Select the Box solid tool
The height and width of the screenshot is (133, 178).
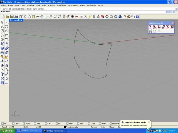[3, 48]
